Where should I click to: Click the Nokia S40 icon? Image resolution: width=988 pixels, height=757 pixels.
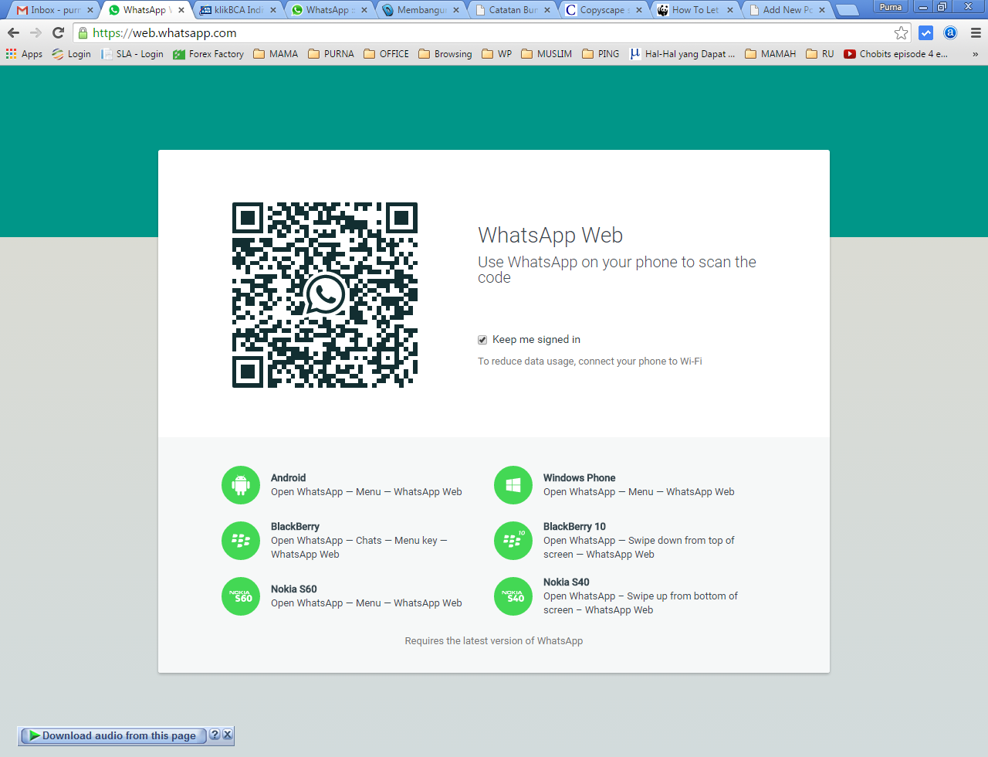[x=513, y=596]
